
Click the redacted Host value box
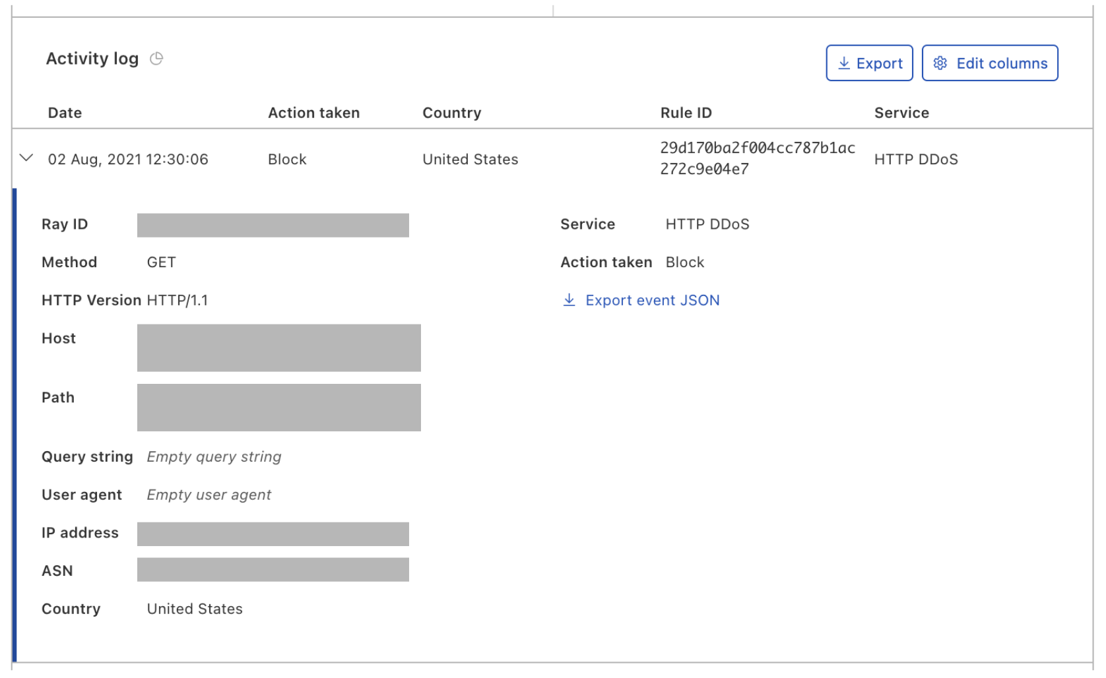pyautogui.click(x=279, y=348)
